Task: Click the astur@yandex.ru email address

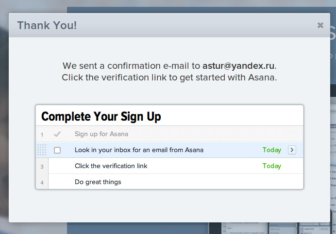Action: pyautogui.click(x=238, y=66)
